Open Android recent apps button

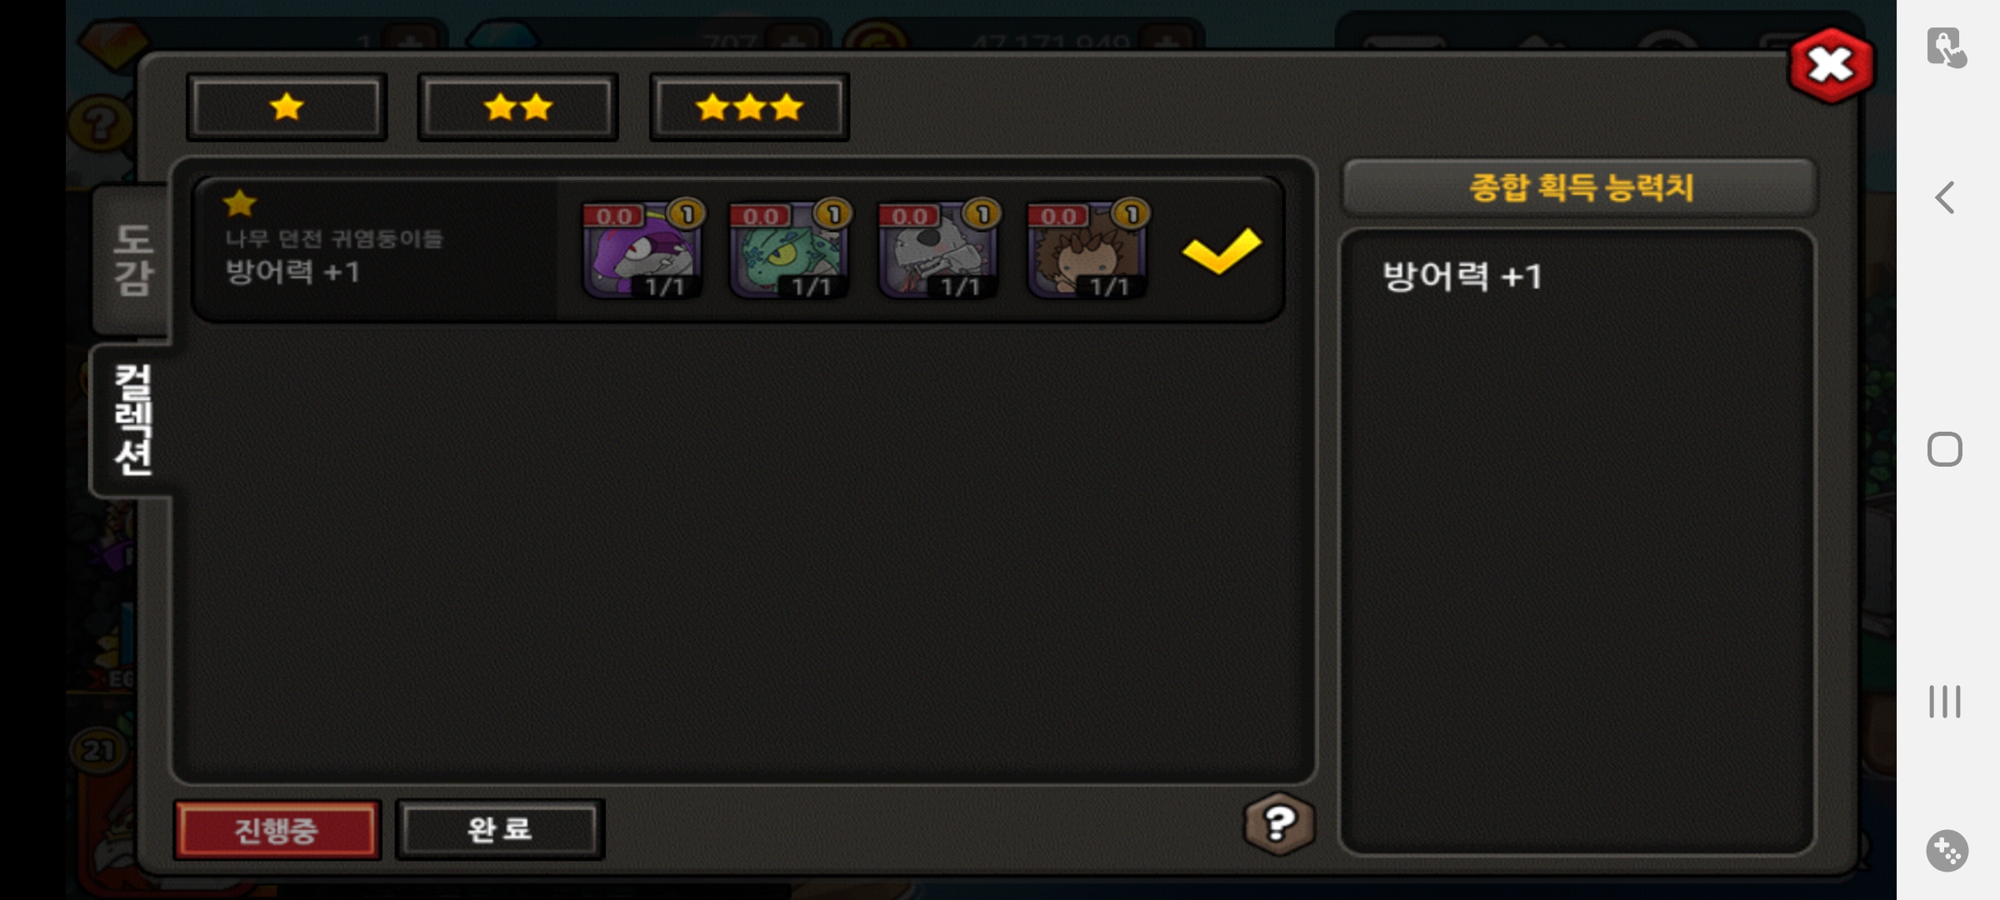1945,702
